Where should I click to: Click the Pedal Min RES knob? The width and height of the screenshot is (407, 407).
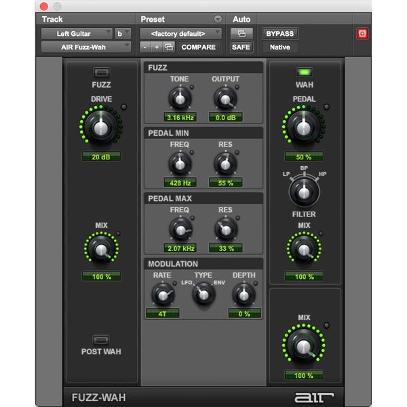click(225, 163)
